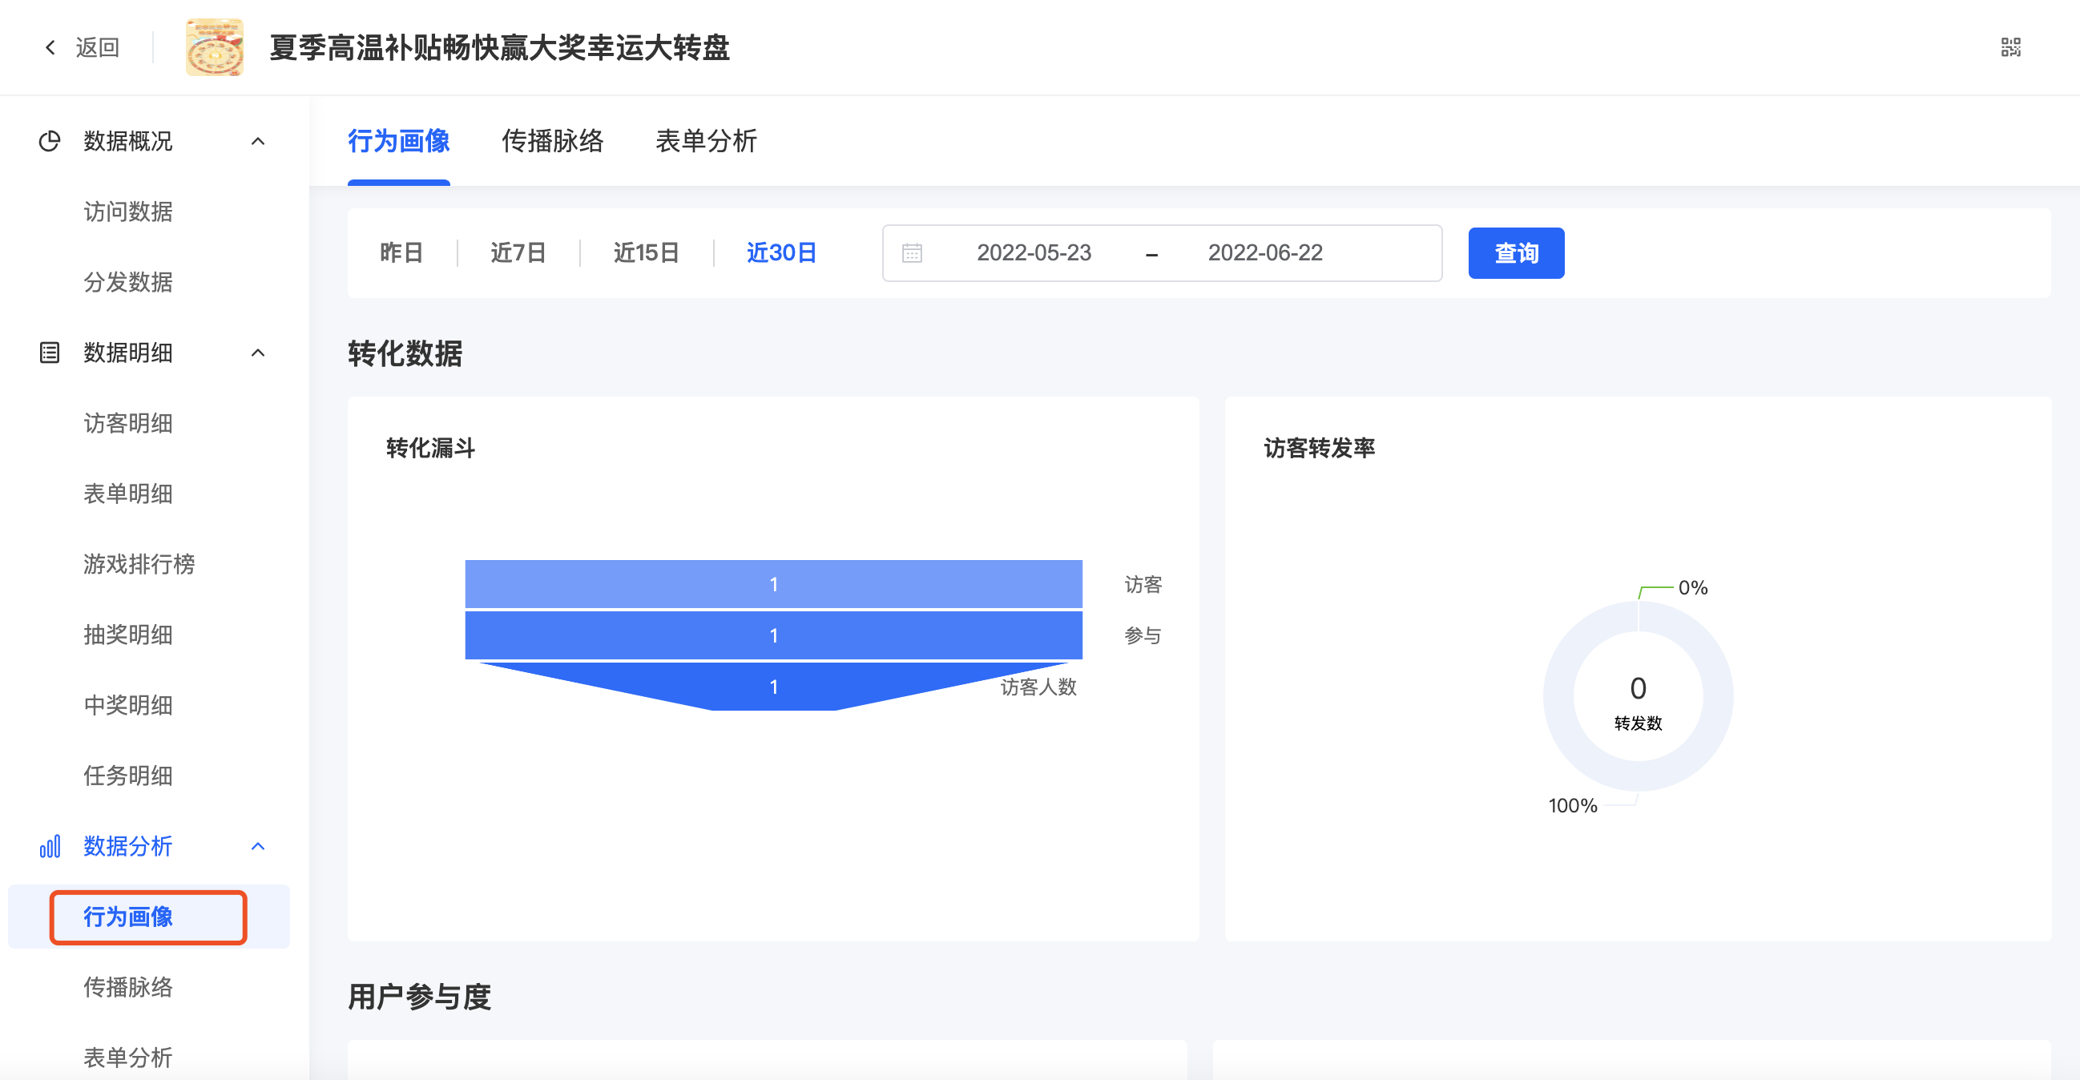The height and width of the screenshot is (1080, 2080).
Task: Edit start date 2022-05-23 field
Action: tap(1034, 252)
